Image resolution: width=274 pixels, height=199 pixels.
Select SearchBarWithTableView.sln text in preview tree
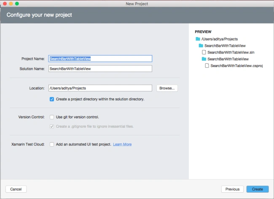tap(231, 52)
